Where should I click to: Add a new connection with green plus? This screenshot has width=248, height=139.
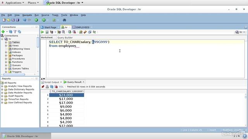(3, 32)
